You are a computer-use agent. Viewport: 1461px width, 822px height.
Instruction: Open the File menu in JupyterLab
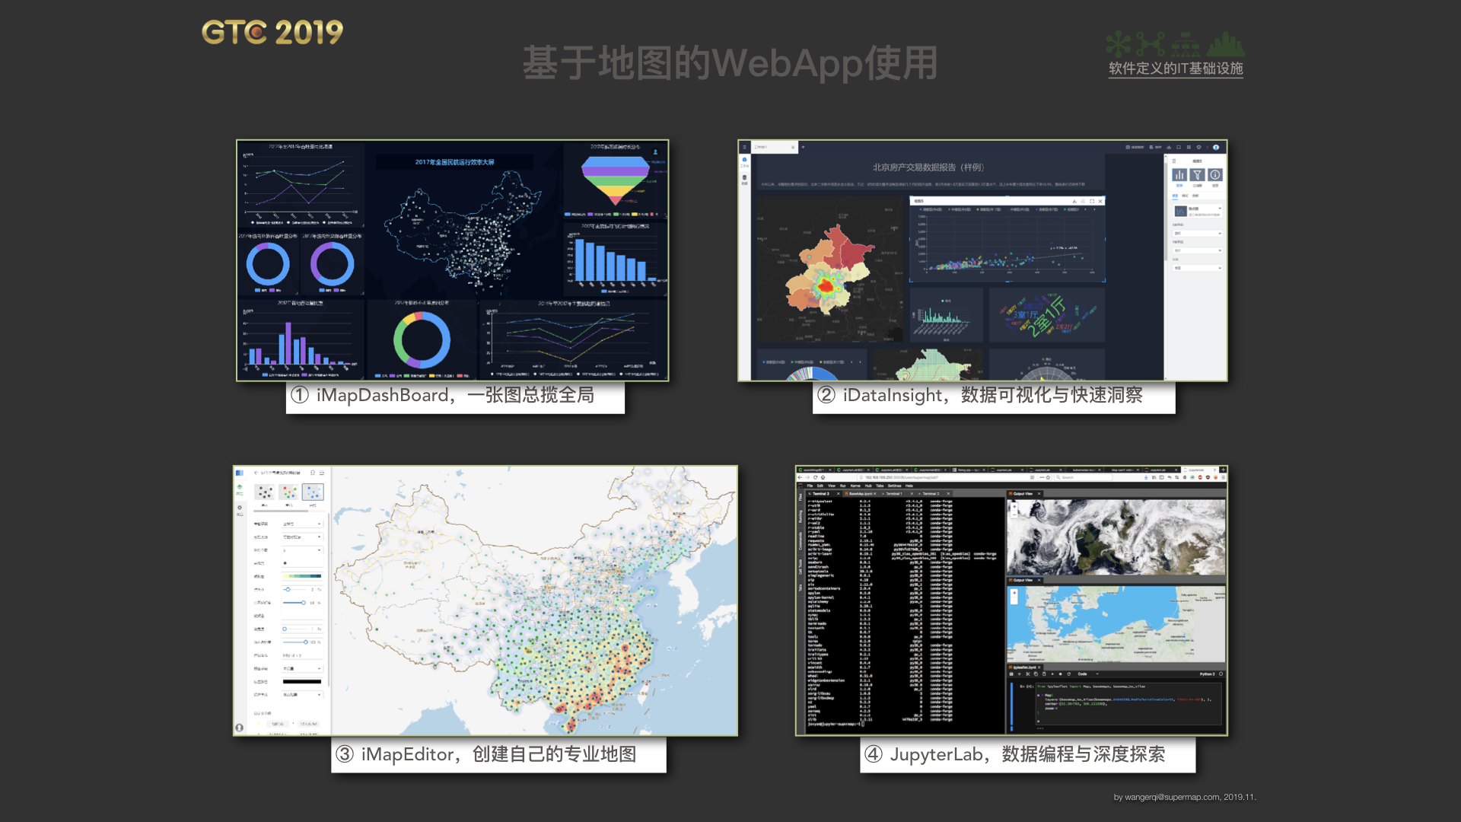point(810,486)
